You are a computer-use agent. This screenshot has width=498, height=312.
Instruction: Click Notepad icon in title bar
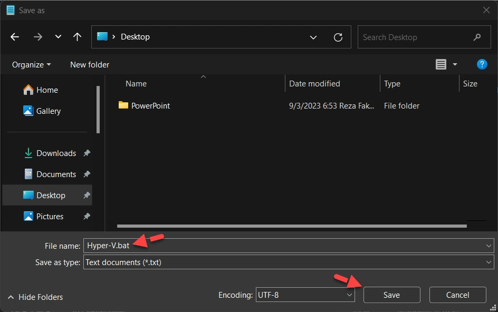[10, 10]
